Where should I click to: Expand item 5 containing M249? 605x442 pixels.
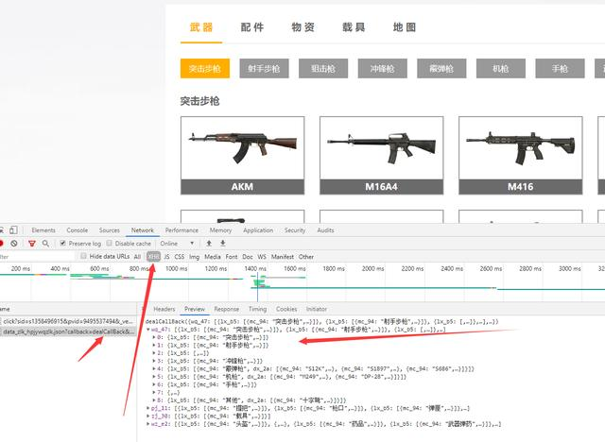click(x=155, y=377)
